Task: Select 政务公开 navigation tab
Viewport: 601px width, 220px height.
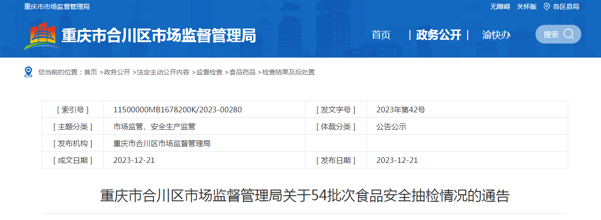Action: click(x=439, y=35)
